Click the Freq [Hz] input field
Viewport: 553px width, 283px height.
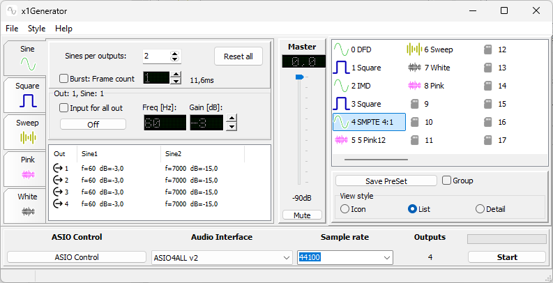pos(165,123)
